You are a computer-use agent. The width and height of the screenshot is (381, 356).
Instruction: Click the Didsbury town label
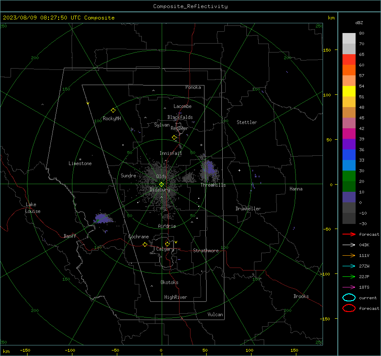pyautogui.click(x=160, y=190)
